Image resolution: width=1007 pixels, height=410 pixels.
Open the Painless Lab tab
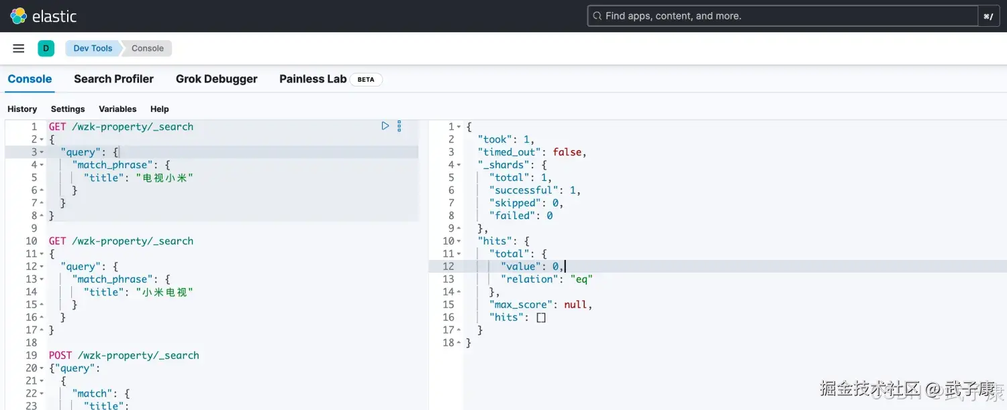click(313, 79)
